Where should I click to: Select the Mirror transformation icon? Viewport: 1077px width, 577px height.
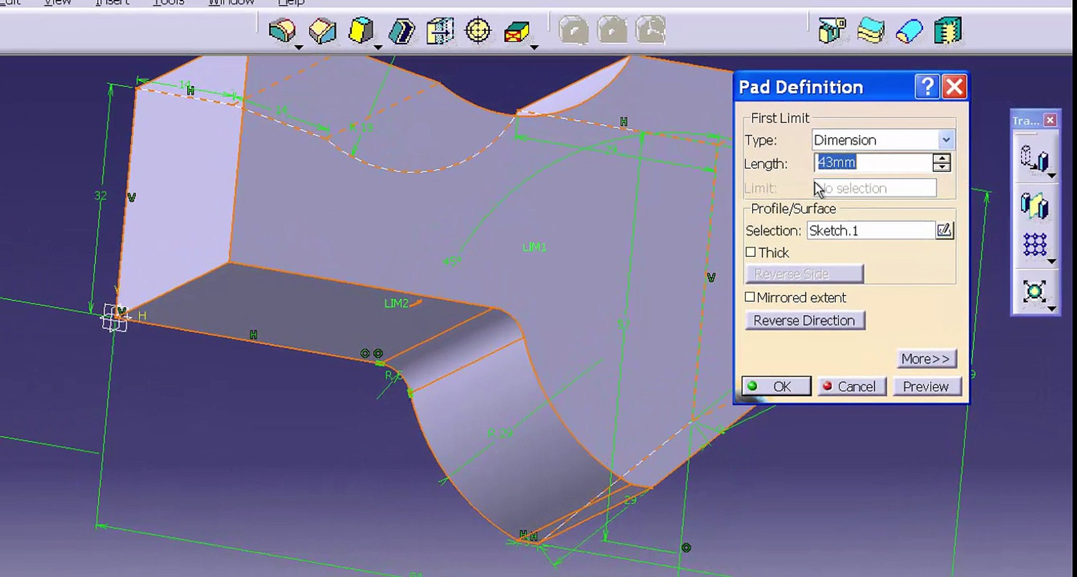point(1035,206)
